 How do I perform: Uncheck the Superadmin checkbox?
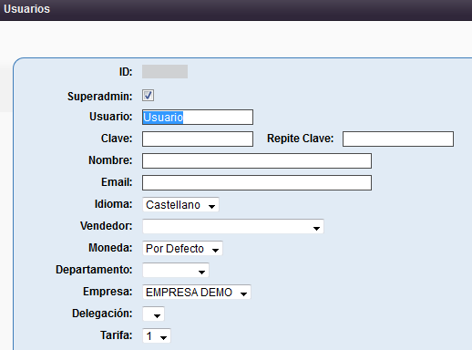coord(148,96)
